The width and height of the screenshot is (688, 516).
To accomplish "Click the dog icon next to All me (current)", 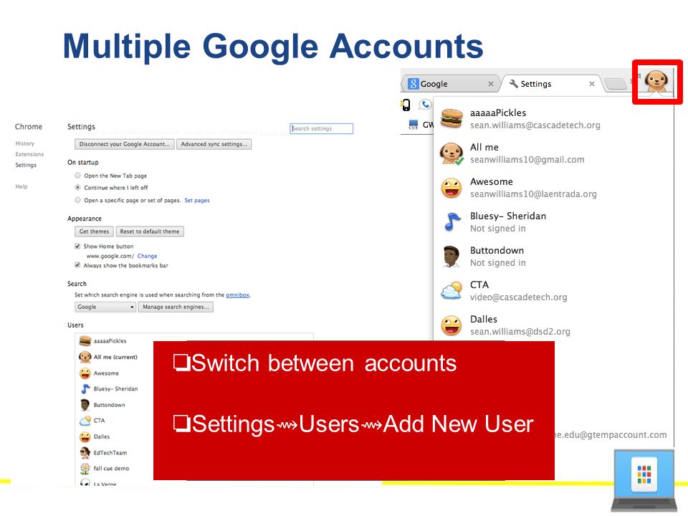I will [x=85, y=357].
